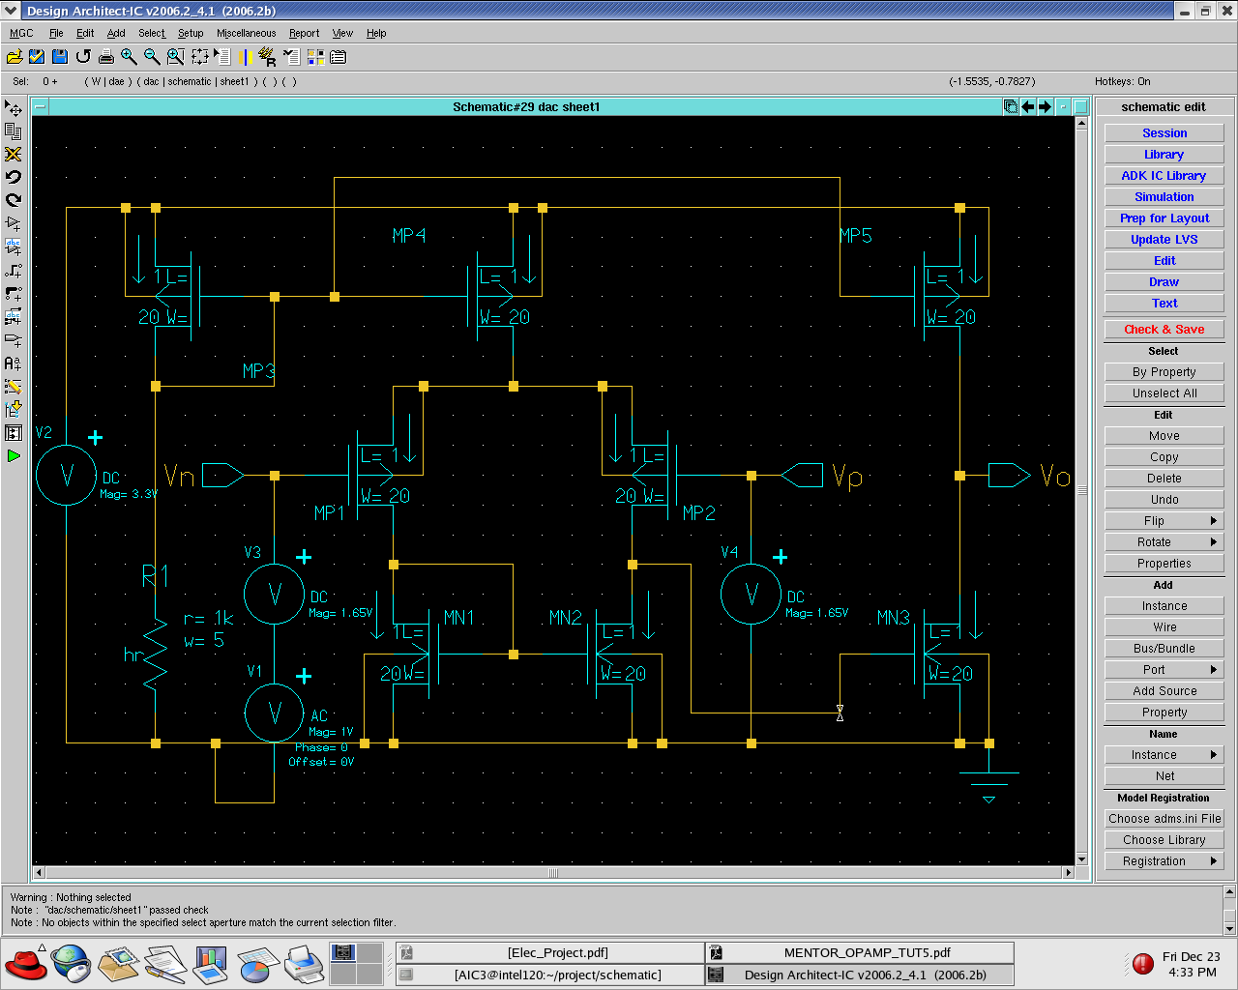Click the Copy tool in left palette
This screenshot has width=1238, height=990.
click(14, 131)
